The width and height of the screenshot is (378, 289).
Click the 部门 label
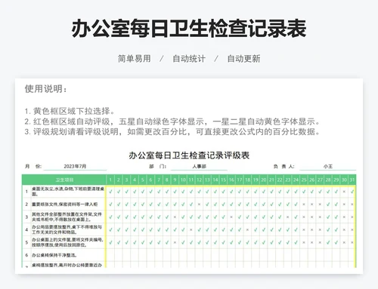(x=157, y=167)
